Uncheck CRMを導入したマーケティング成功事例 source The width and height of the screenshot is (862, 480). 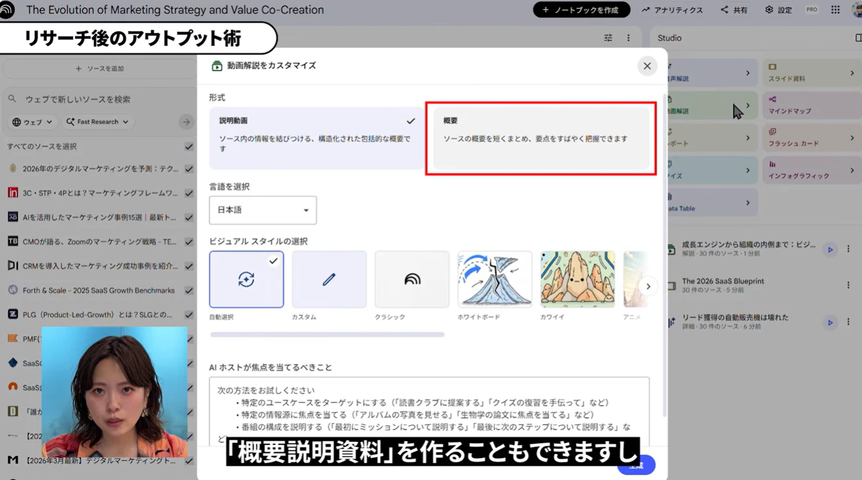pos(189,266)
